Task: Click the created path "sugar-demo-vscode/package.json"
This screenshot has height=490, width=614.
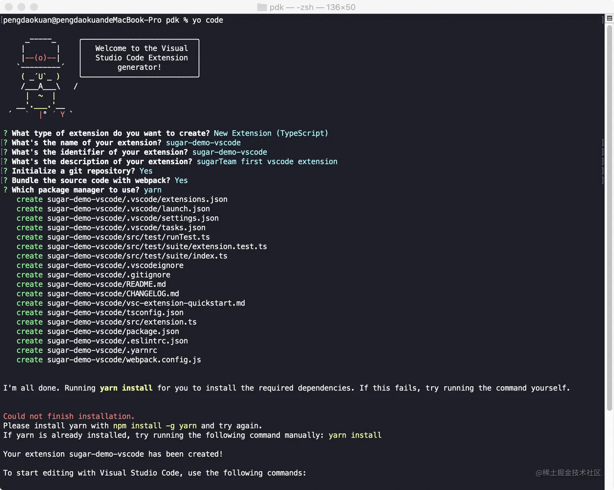Action: (x=113, y=332)
